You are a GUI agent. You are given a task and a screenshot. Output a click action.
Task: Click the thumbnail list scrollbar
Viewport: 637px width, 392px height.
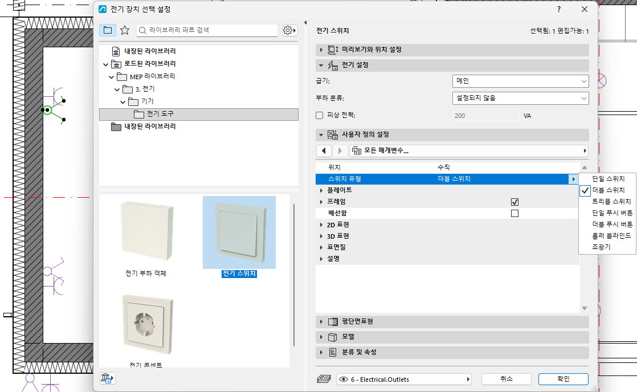[x=294, y=275]
